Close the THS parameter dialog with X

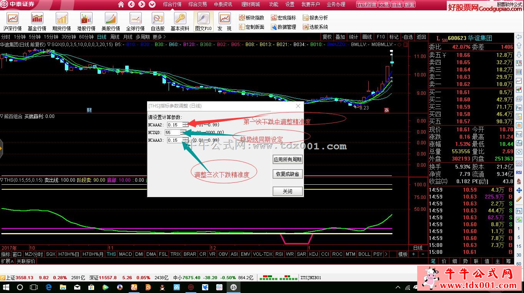[298, 106]
